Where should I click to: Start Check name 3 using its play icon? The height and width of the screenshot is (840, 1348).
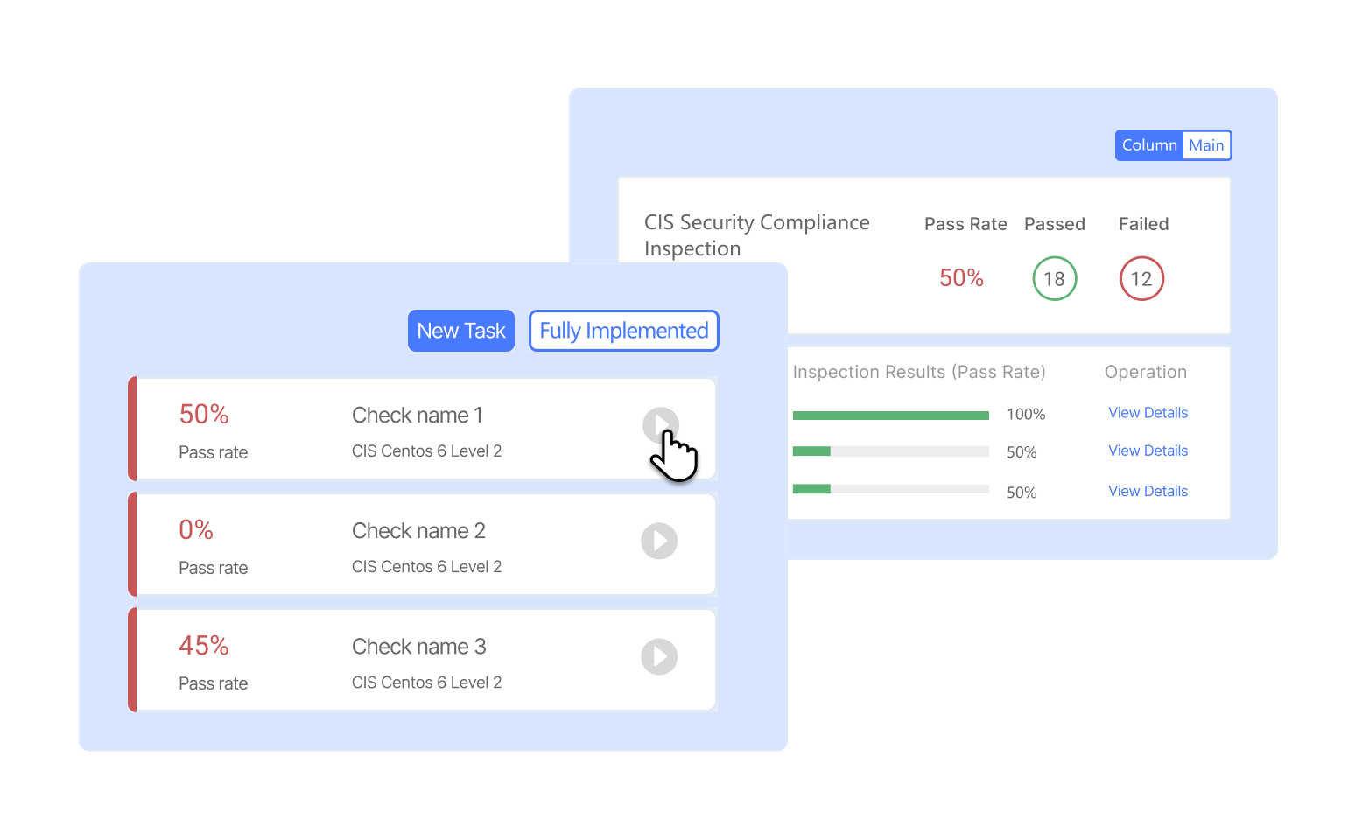click(x=659, y=656)
